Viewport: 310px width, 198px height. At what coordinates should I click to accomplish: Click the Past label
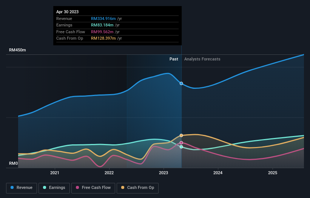tap(174, 59)
